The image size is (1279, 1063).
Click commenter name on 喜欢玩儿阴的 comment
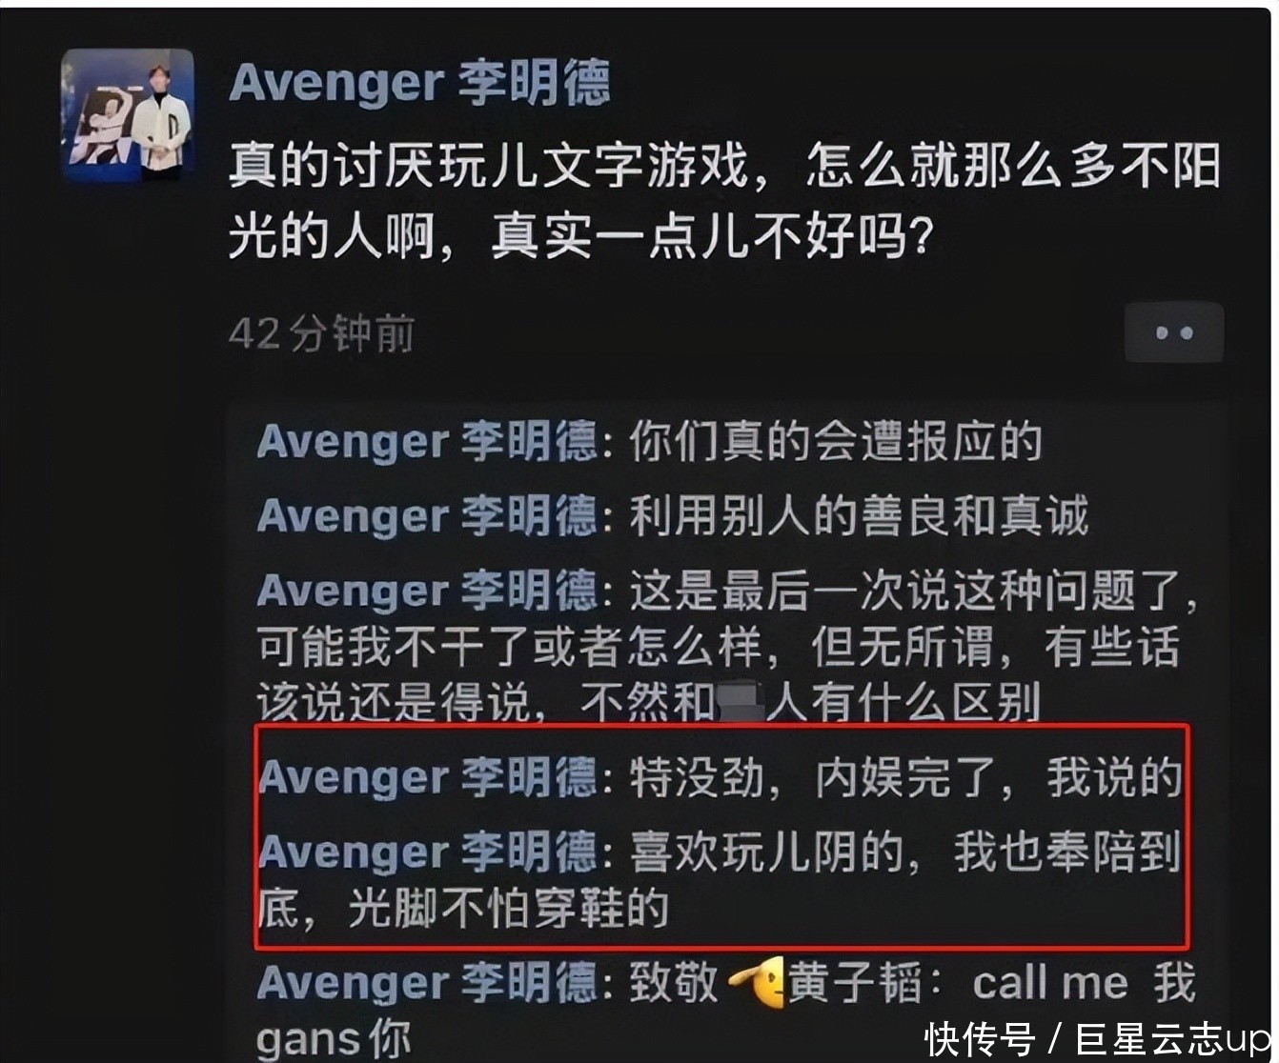pos(427,852)
